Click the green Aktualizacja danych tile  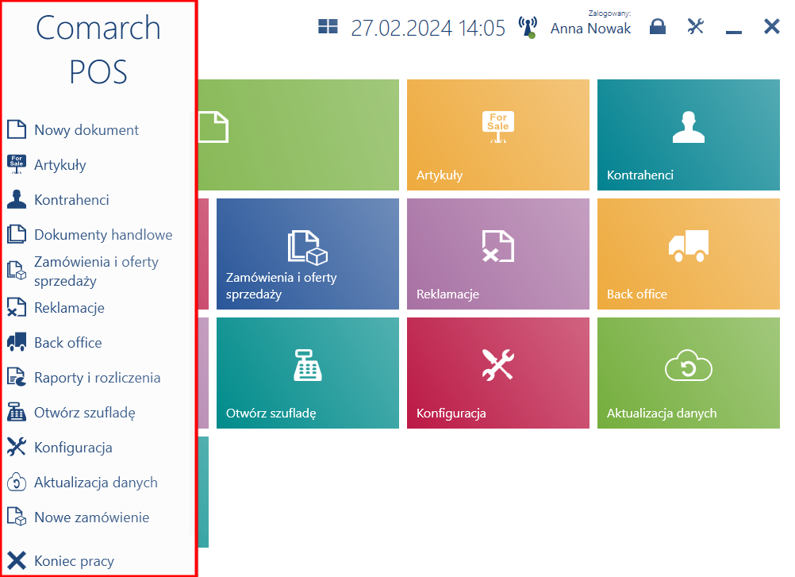[x=689, y=373]
